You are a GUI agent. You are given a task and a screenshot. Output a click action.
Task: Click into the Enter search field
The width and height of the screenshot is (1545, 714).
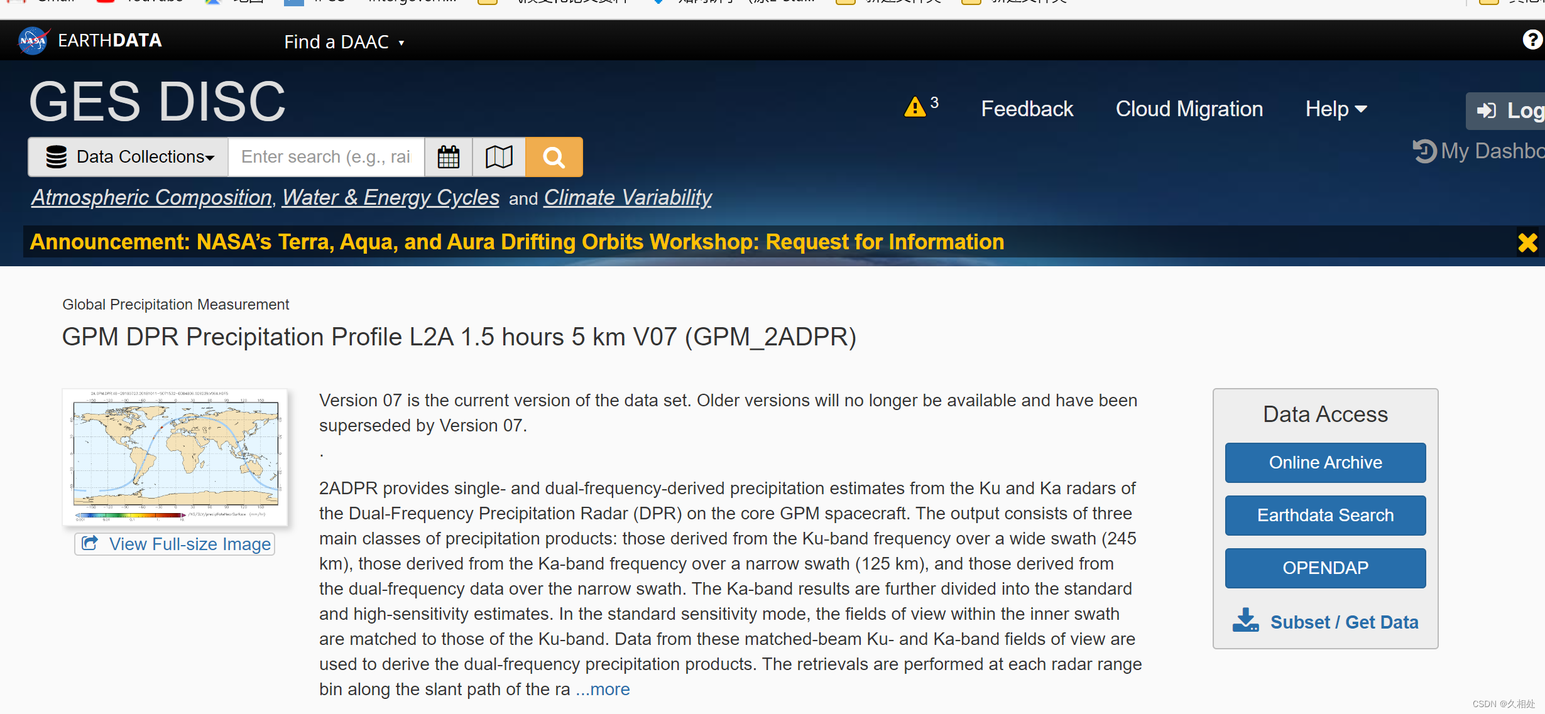pyautogui.click(x=325, y=157)
